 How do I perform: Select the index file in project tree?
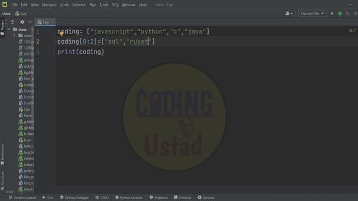coord(26,165)
